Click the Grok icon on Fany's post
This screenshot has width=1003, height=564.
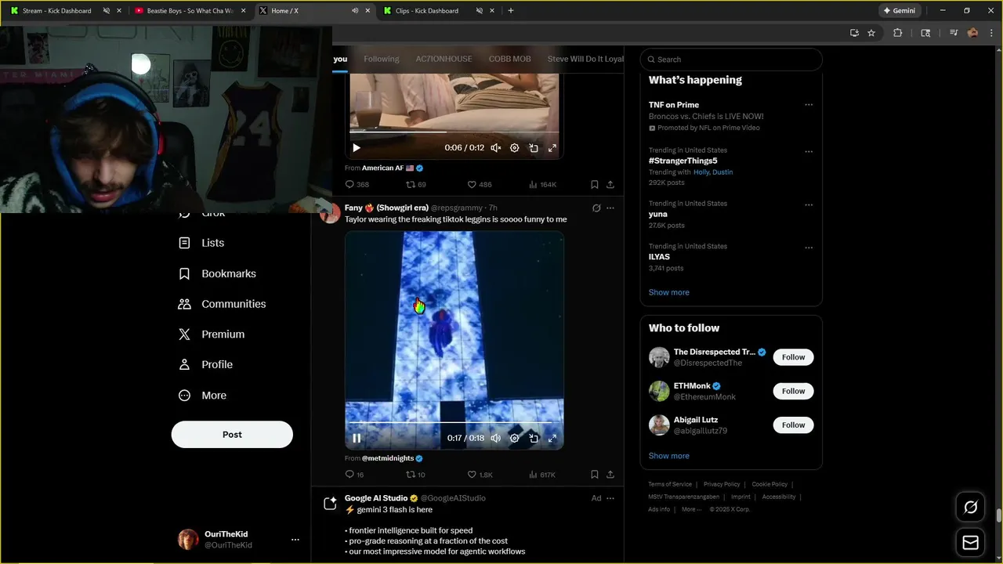coord(596,208)
